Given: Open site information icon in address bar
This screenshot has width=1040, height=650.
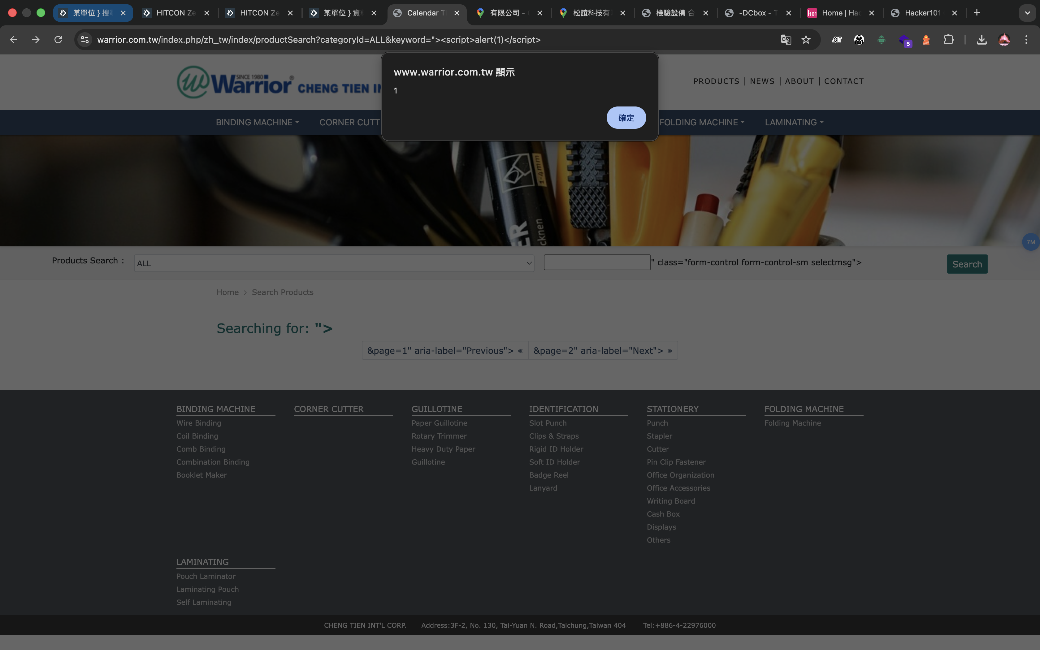Looking at the screenshot, I should tap(85, 40).
